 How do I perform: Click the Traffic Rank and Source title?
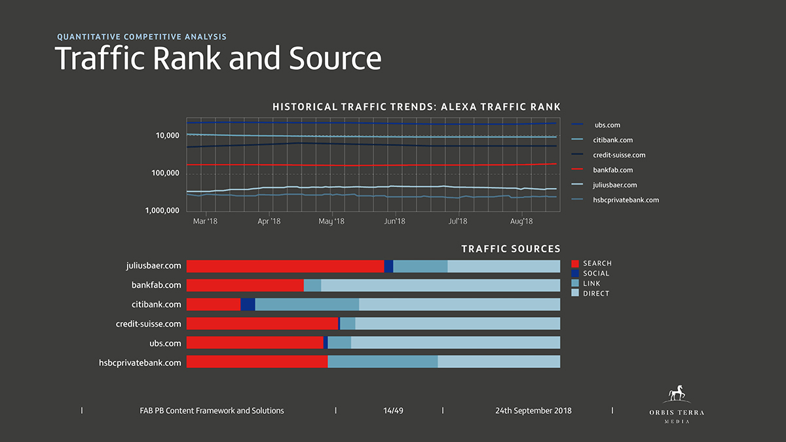pos(217,58)
